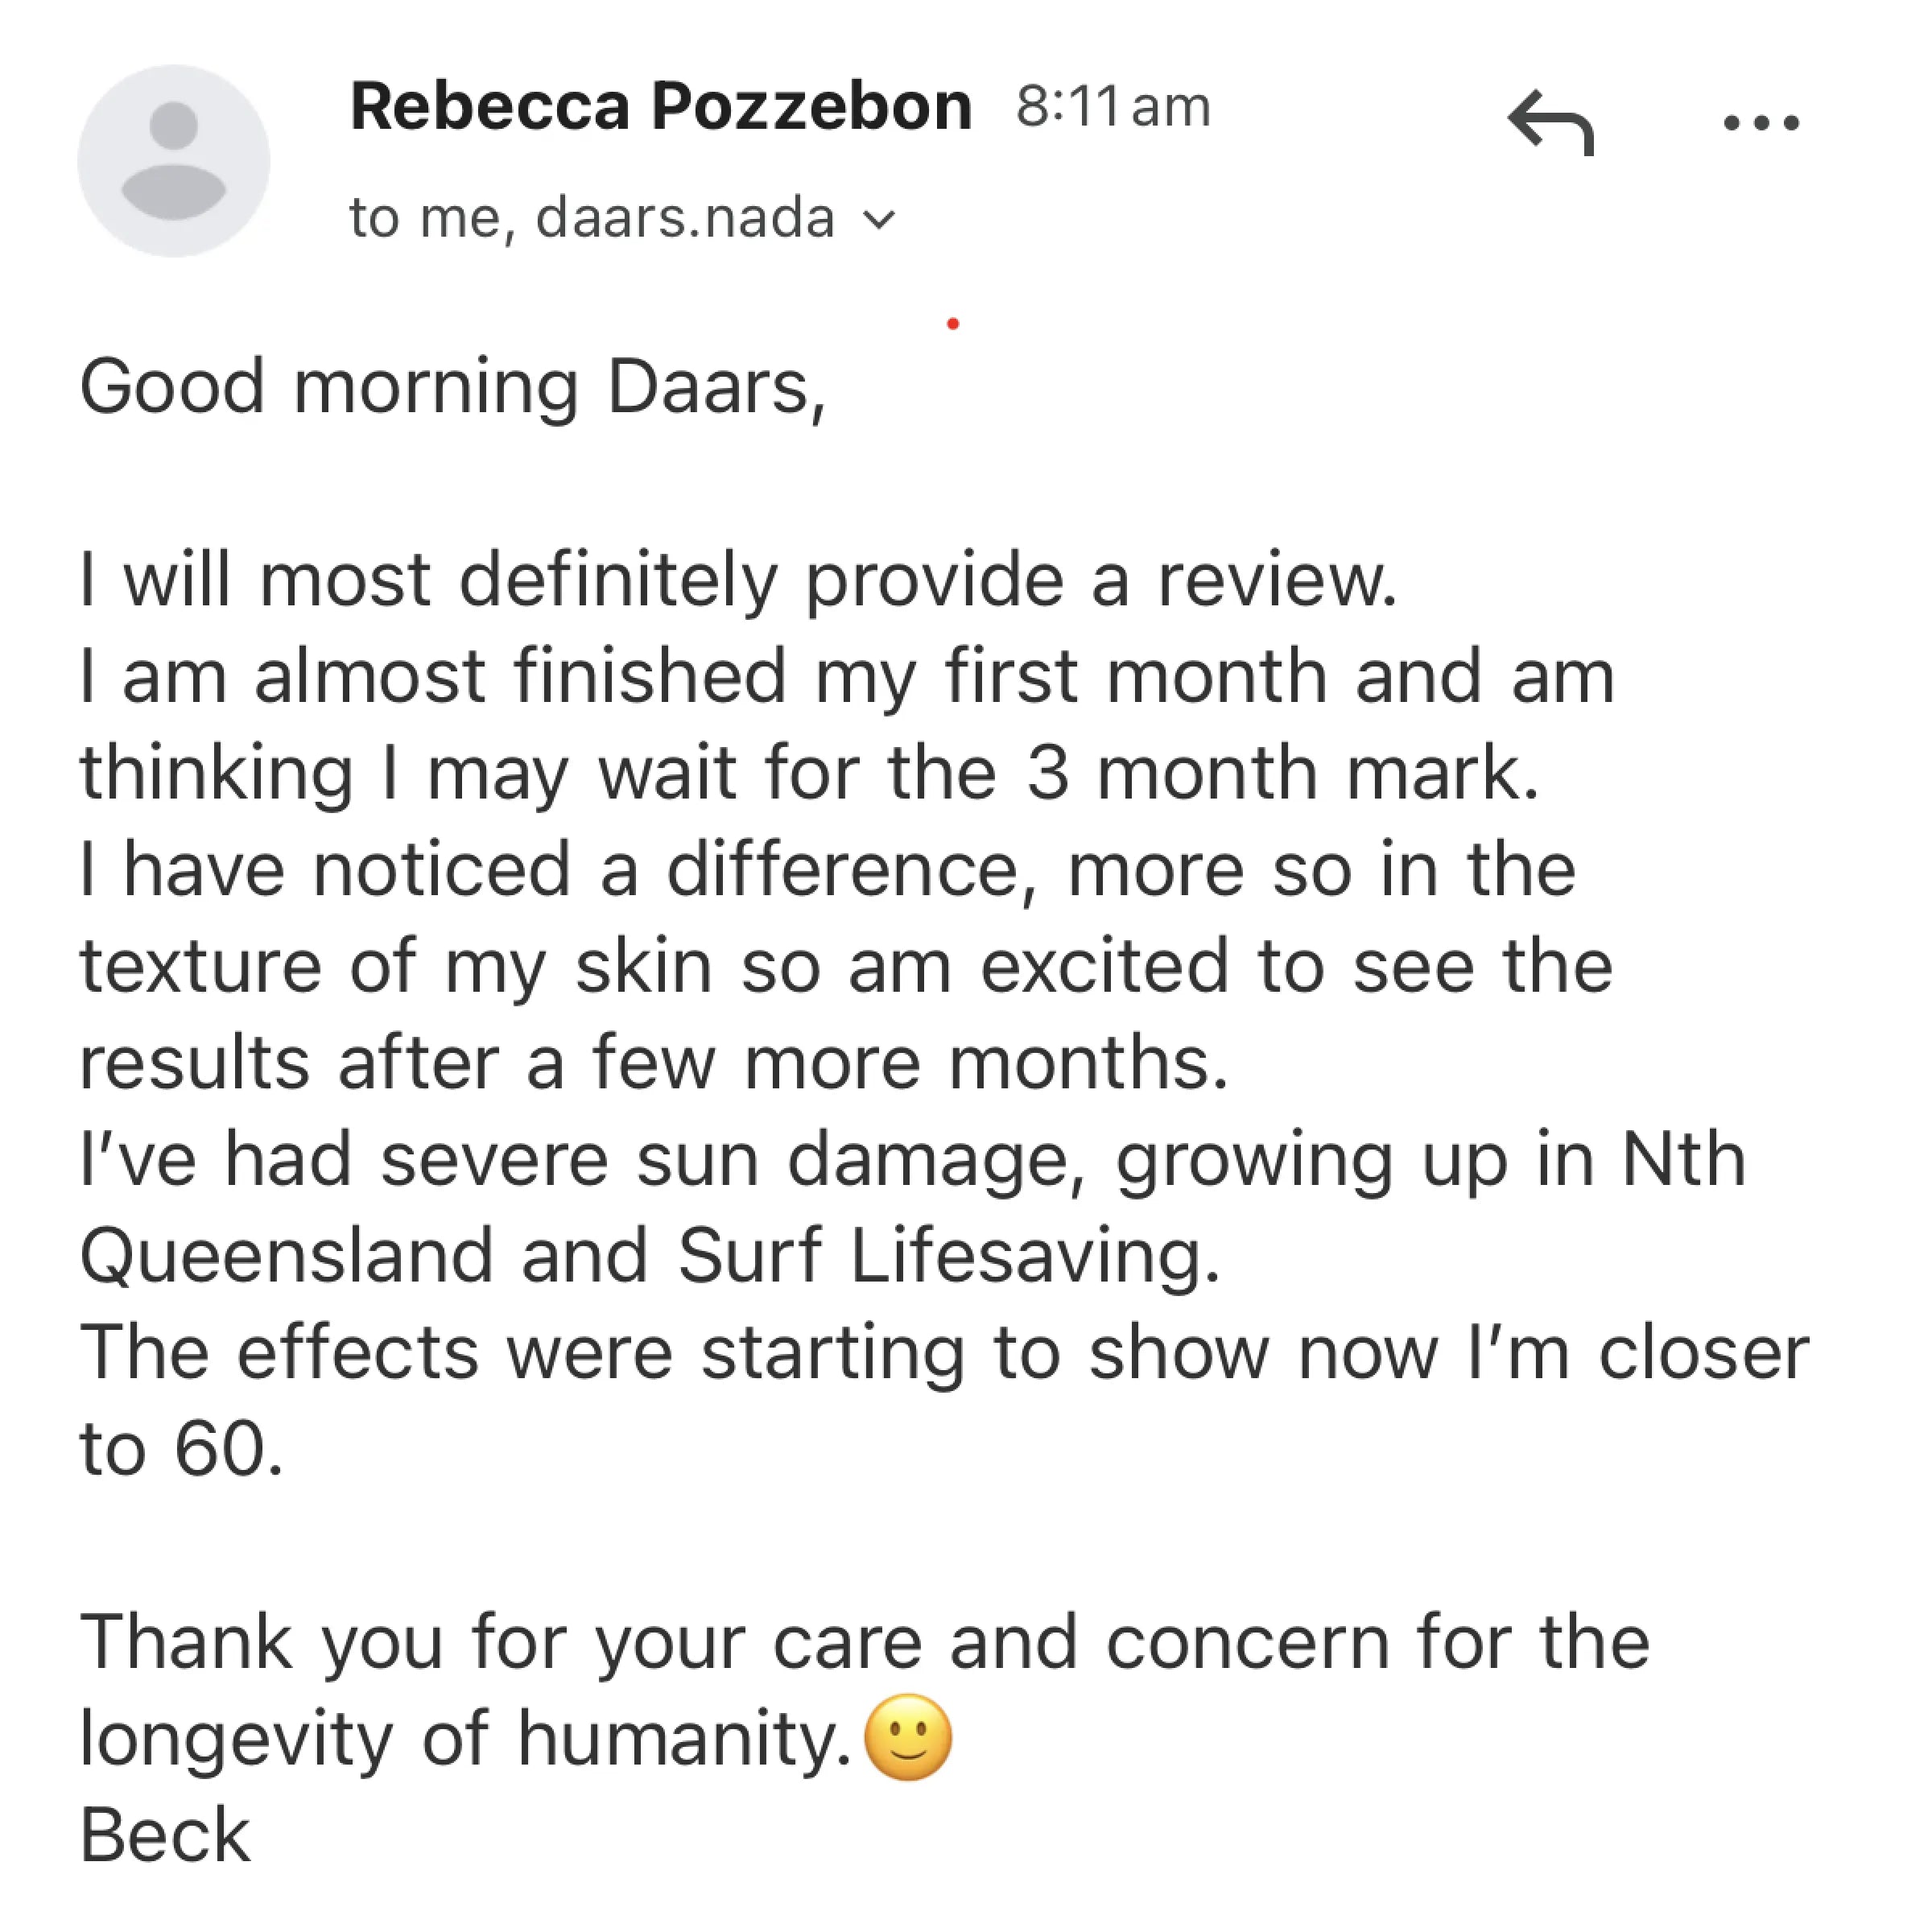Click the 8:11 am timestamp

click(x=1113, y=106)
